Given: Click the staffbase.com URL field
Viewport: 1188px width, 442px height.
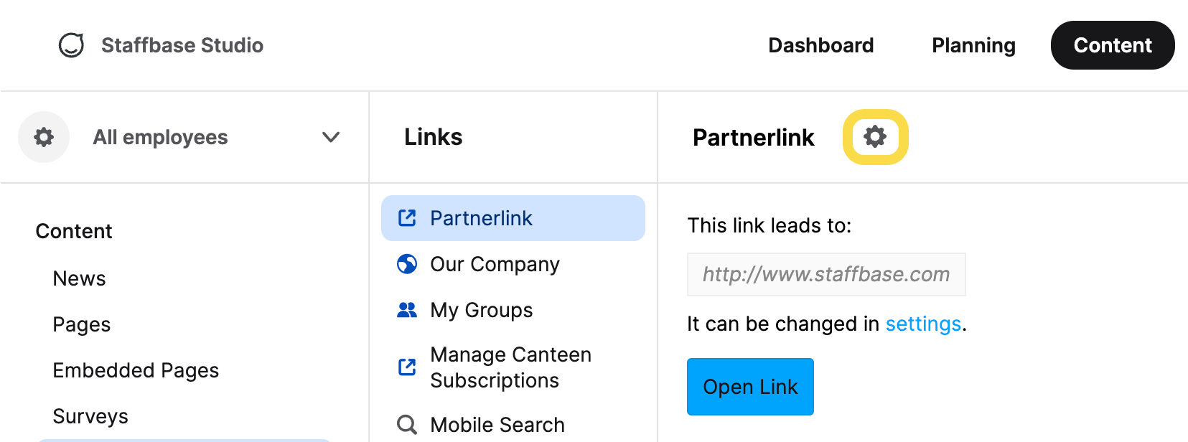Looking at the screenshot, I should 826,274.
